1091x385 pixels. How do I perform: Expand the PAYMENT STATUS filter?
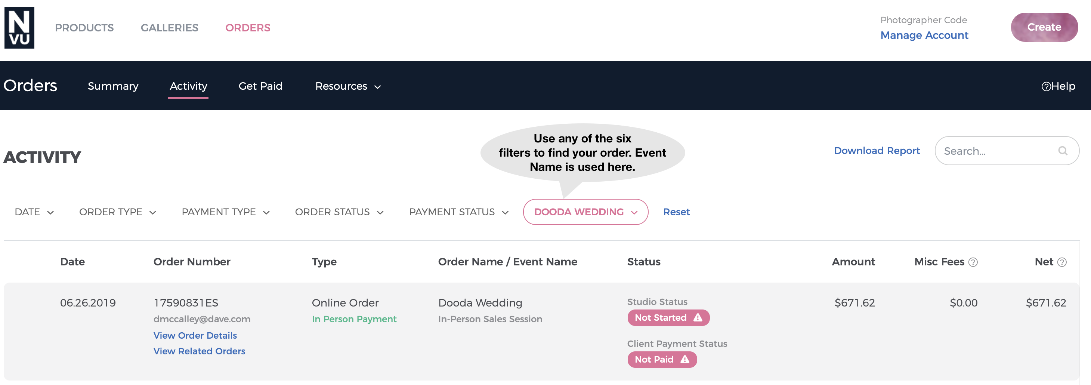[459, 212]
